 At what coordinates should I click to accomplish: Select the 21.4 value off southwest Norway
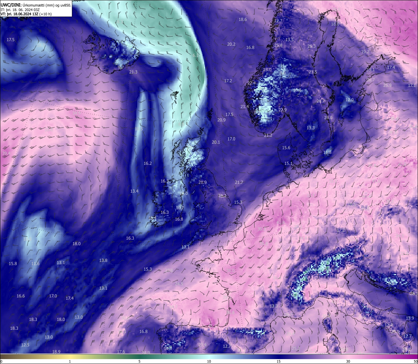coord(245,107)
